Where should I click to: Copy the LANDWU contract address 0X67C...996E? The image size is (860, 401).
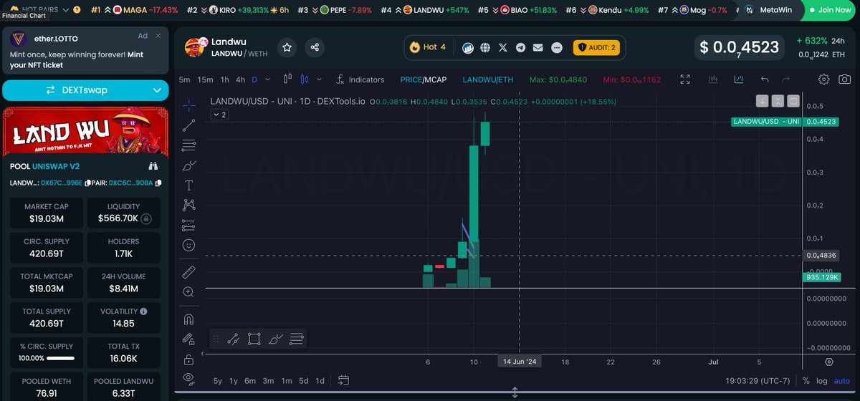(x=87, y=183)
